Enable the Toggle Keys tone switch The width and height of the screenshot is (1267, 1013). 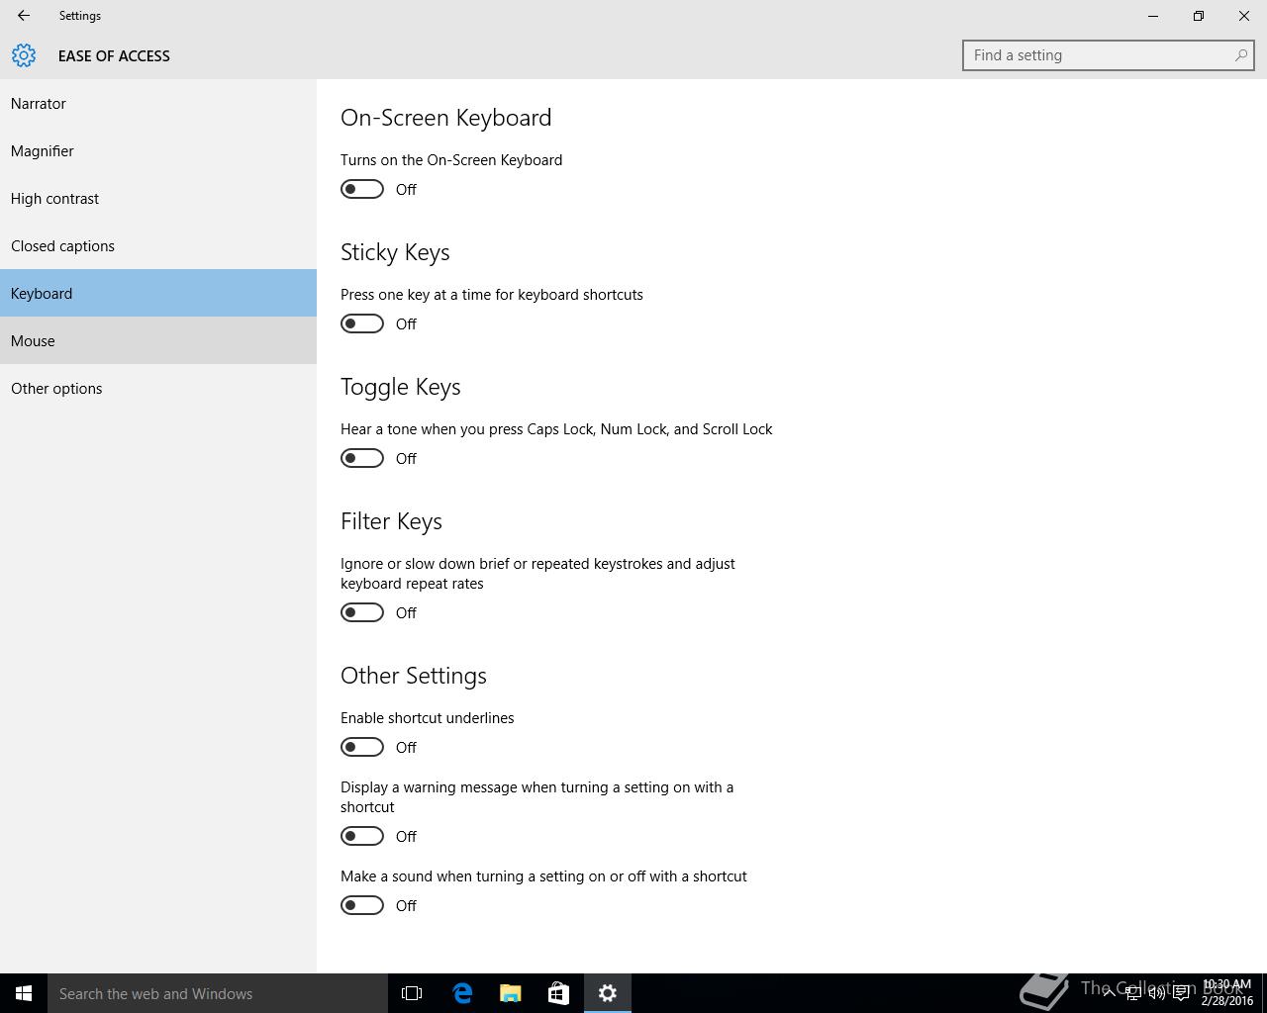362,458
